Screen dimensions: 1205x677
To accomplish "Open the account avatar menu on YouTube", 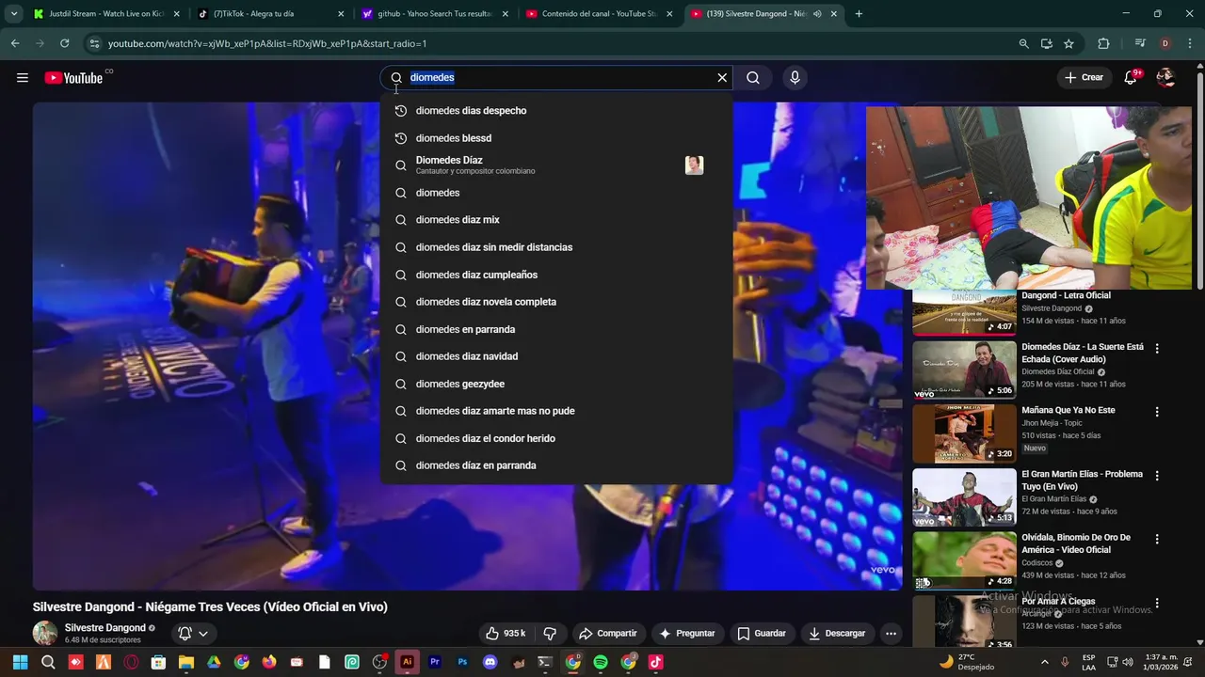I will 1165,78.
